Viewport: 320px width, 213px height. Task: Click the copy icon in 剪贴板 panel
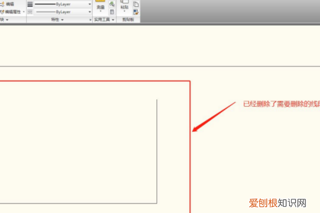[136, 4]
